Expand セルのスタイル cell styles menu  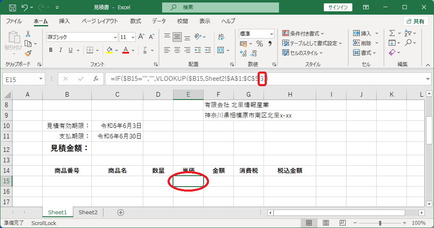tap(302, 53)
